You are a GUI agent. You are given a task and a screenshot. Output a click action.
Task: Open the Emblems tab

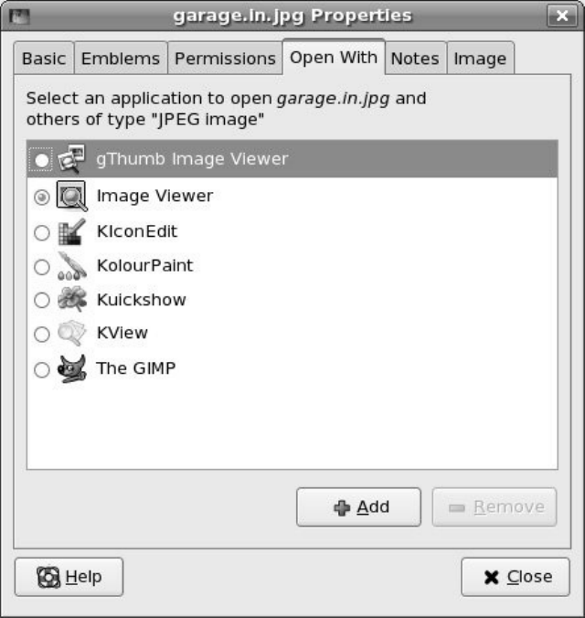(122, 59)
